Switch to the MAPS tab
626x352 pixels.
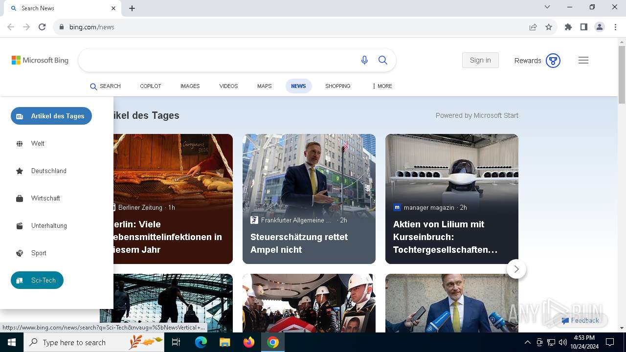click(x=264, y=86)
